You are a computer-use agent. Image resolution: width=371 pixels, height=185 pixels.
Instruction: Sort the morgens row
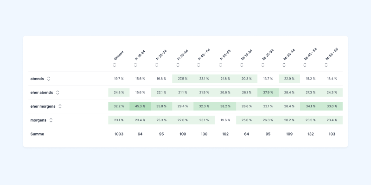[51, 120]
